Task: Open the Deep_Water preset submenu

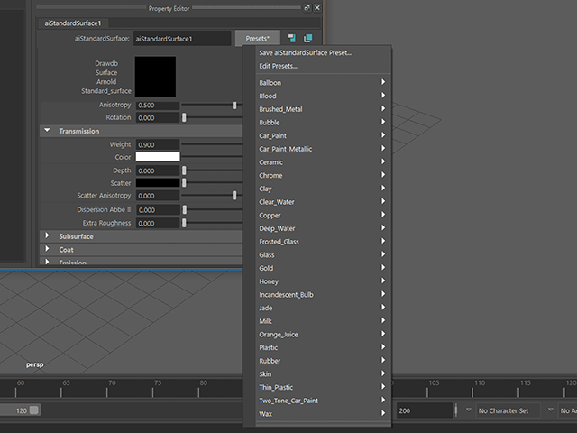Action: point(323,228)
